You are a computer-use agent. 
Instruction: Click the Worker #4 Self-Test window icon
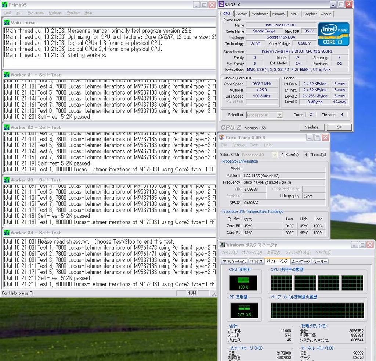(x=7, y=233)
